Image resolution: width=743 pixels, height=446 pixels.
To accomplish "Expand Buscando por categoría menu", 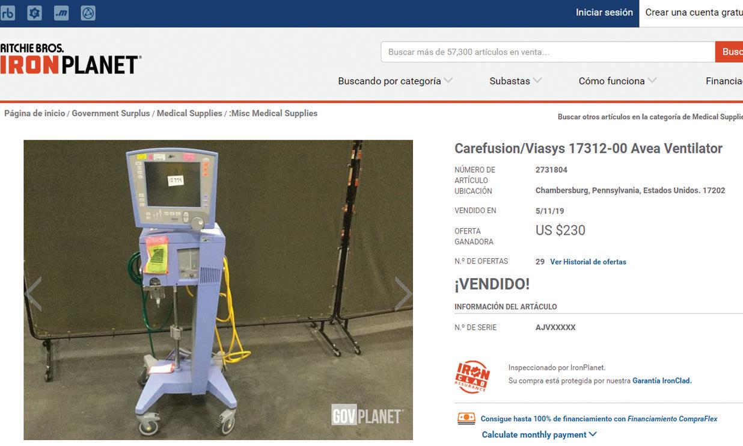I will 395,81.
